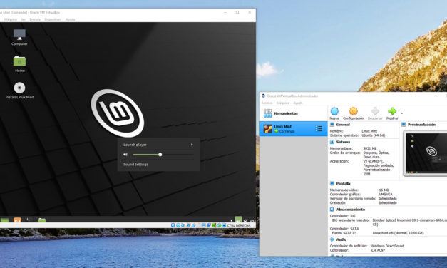Click the VMSVGA graphics controller value
This screenshot has height=268, width=447.
tap(386, 194)
